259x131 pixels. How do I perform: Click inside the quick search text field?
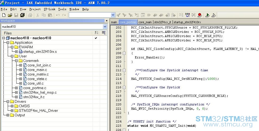(90, 15)
